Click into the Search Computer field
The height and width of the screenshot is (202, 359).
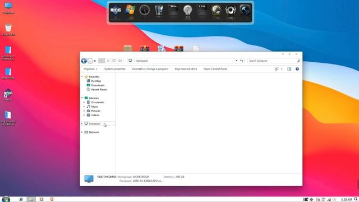click(x=272, y=61)
